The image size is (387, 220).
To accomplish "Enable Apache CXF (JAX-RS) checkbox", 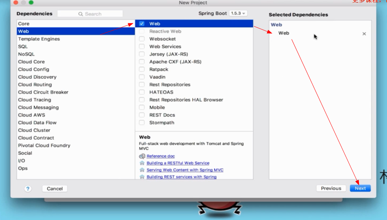I will tap(142, 62).
